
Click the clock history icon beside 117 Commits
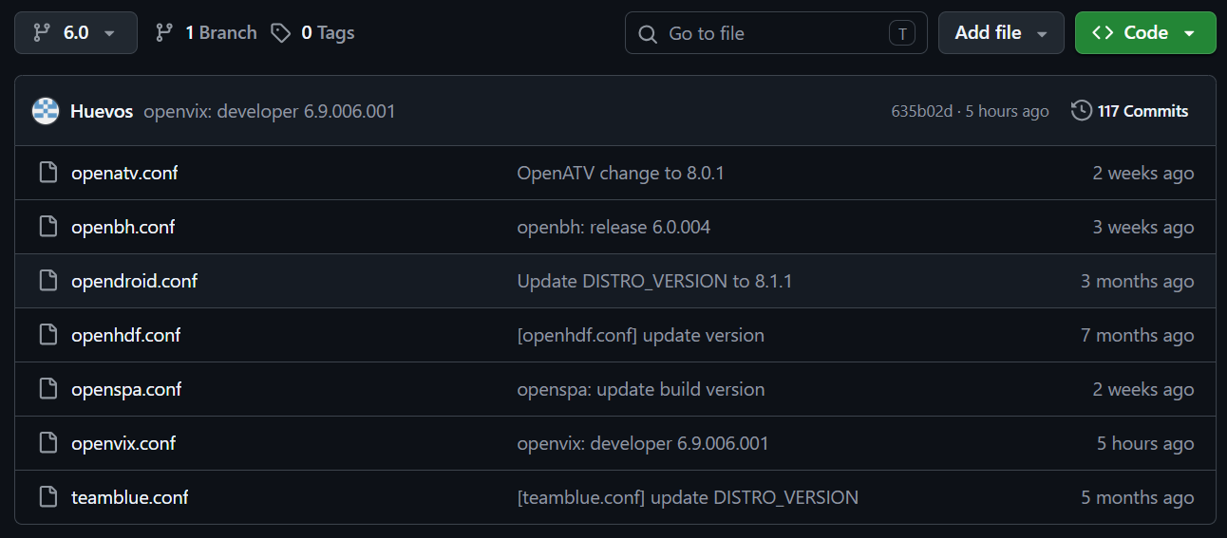tap(1081, 111)
